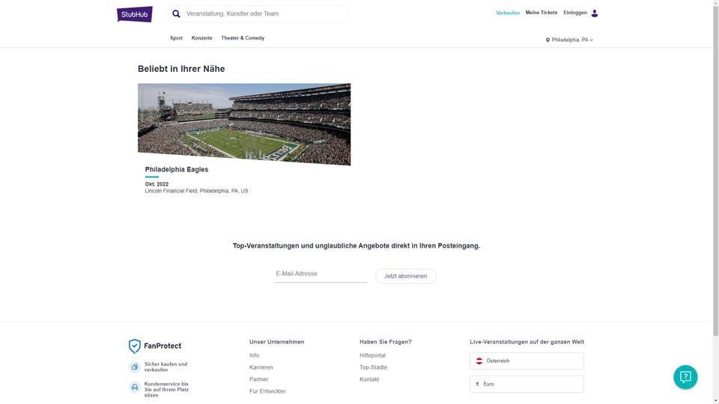Click the Jetzt abonnieren button
719x404 pixels.
[x=405, y=276]
